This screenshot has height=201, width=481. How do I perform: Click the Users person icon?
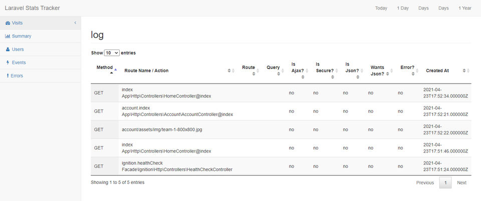pos(8,49)
